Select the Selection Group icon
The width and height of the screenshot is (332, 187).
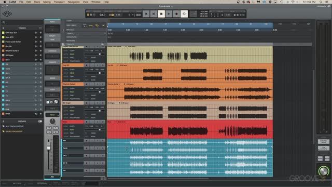3,131
